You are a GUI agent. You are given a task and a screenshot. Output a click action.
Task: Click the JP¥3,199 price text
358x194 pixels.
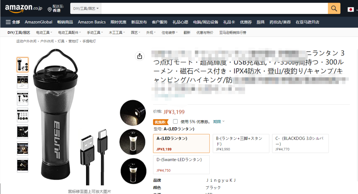(174, 112)
